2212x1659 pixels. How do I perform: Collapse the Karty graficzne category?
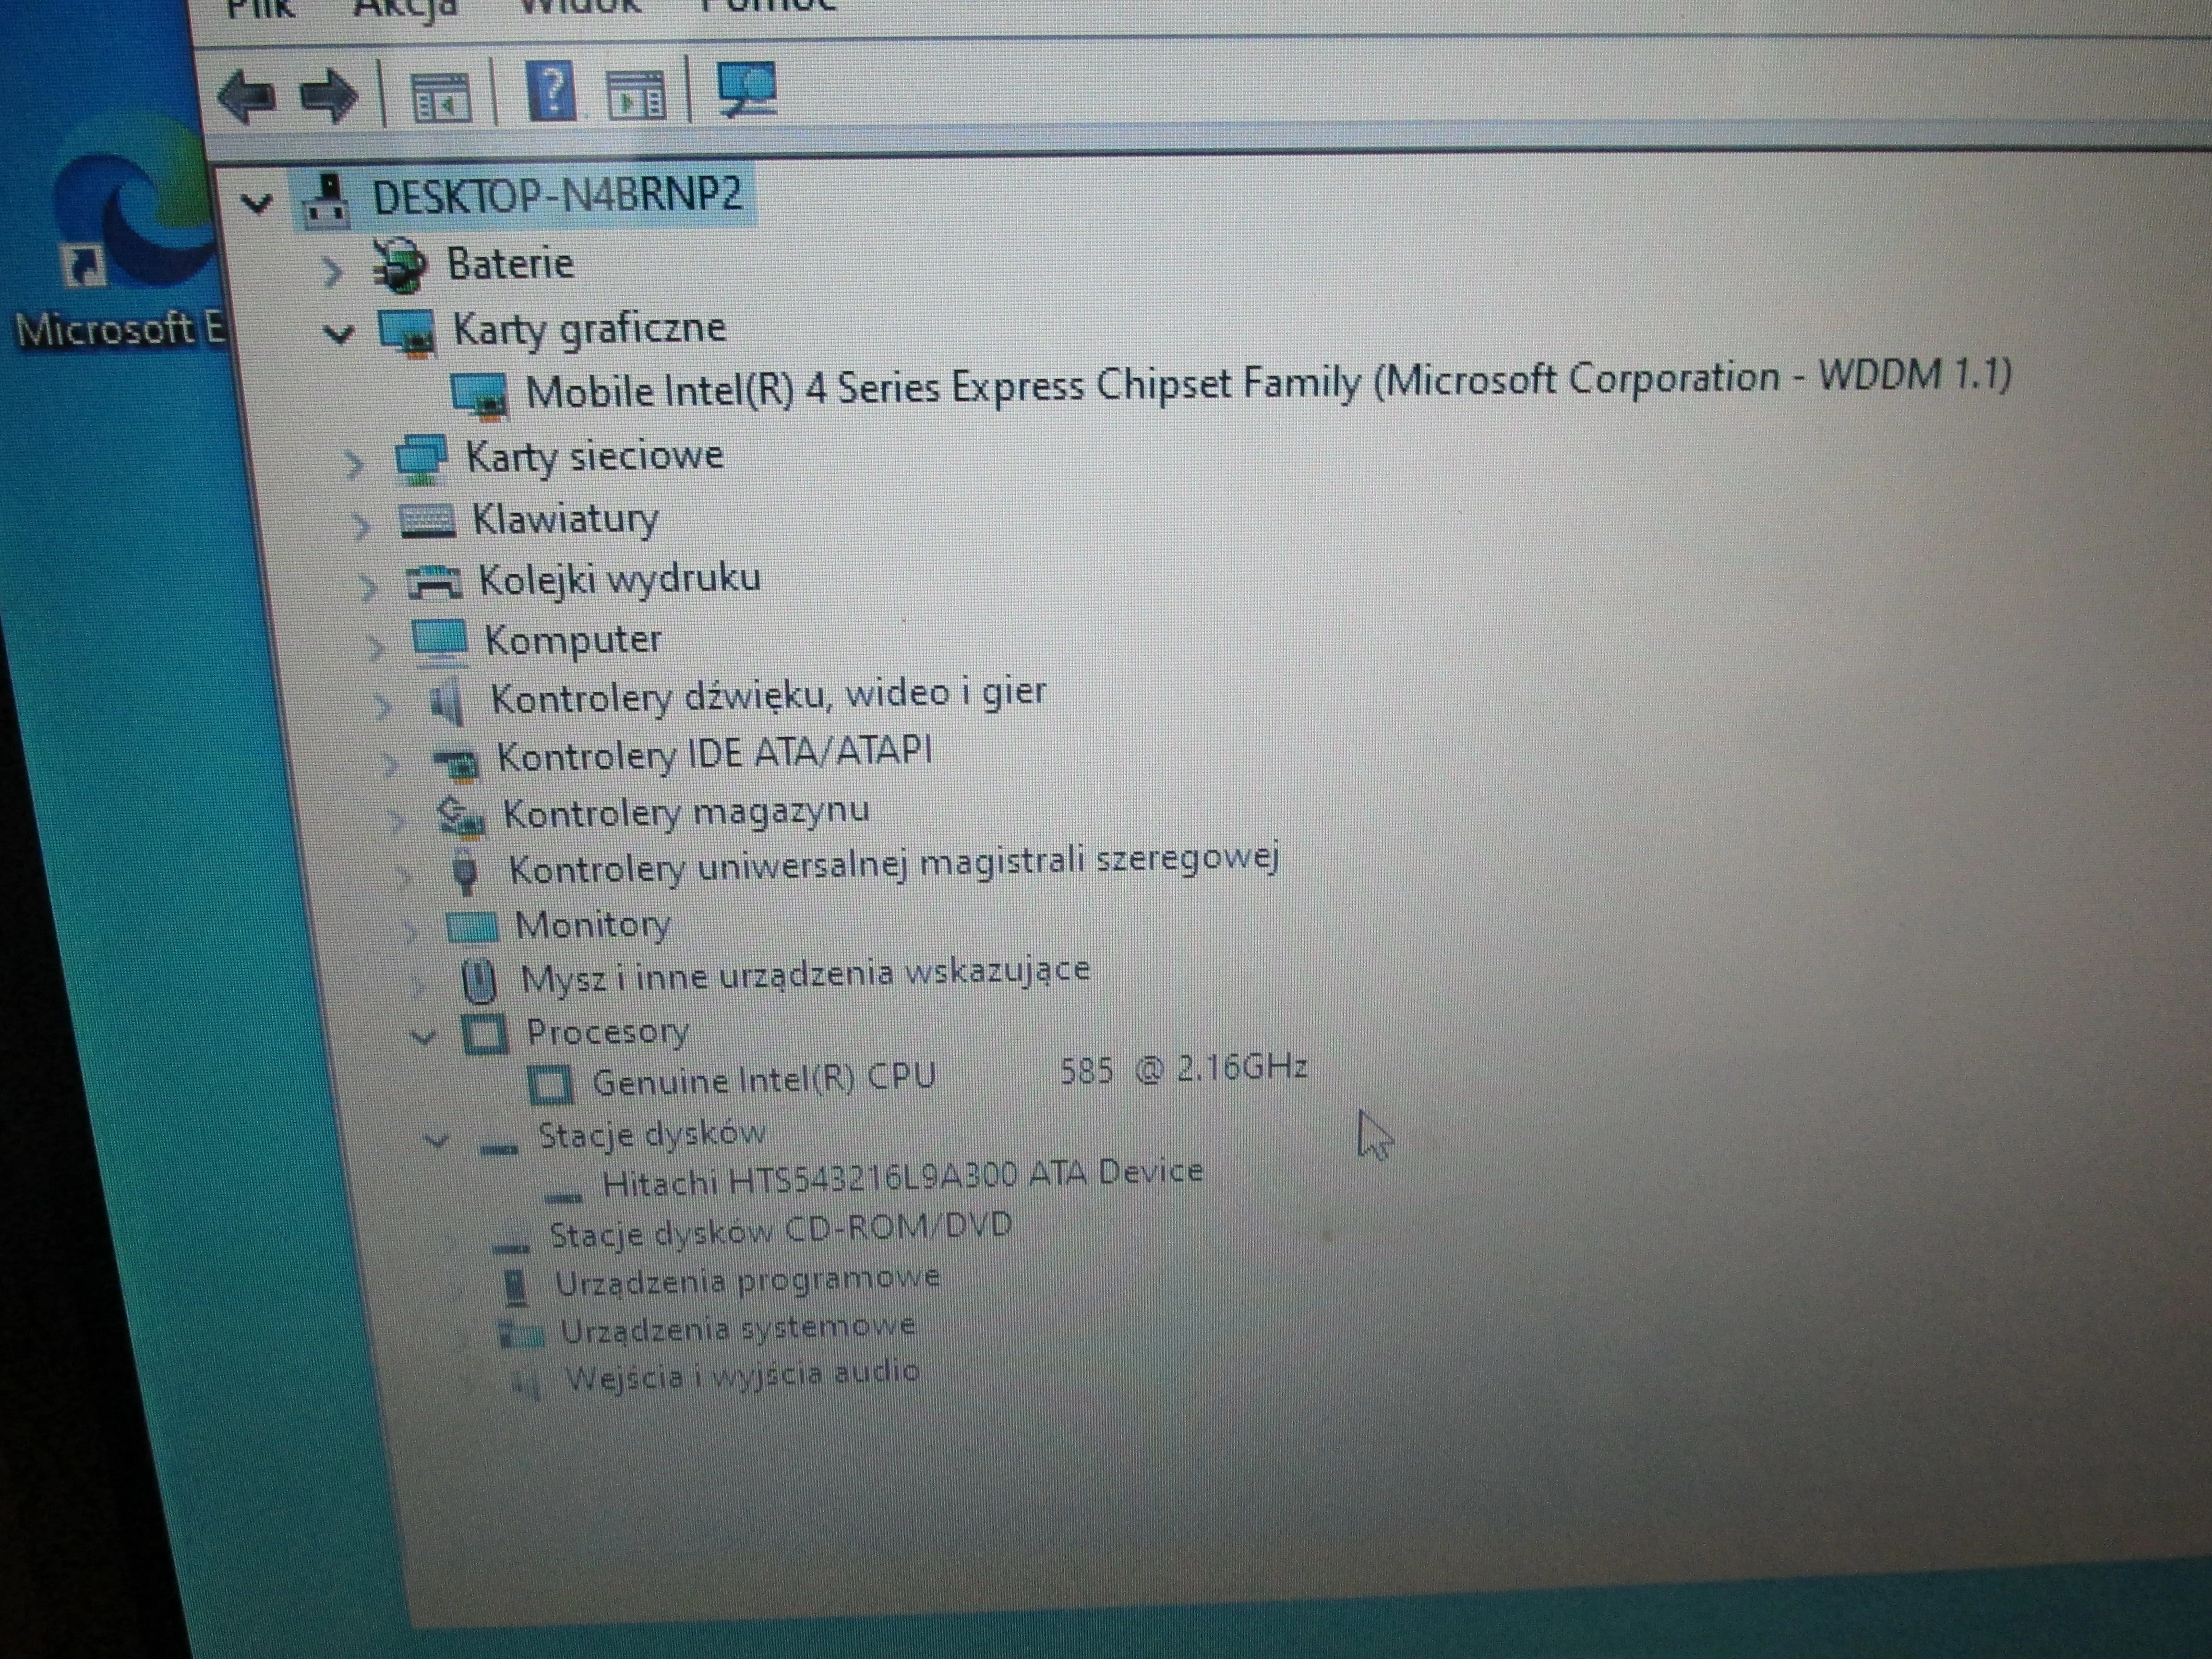click(340, 334)
